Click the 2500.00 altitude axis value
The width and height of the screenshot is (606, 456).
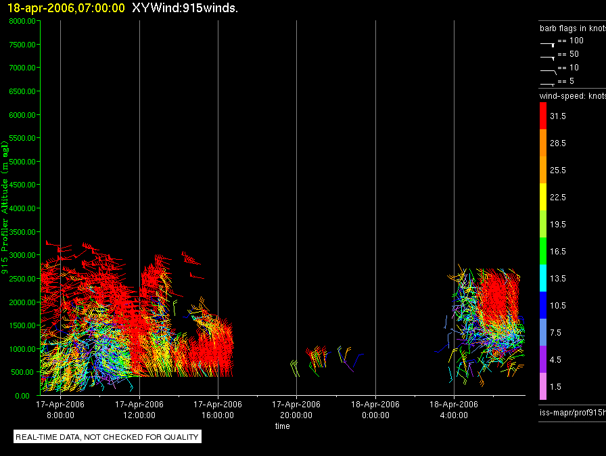[x=22, y=279]
